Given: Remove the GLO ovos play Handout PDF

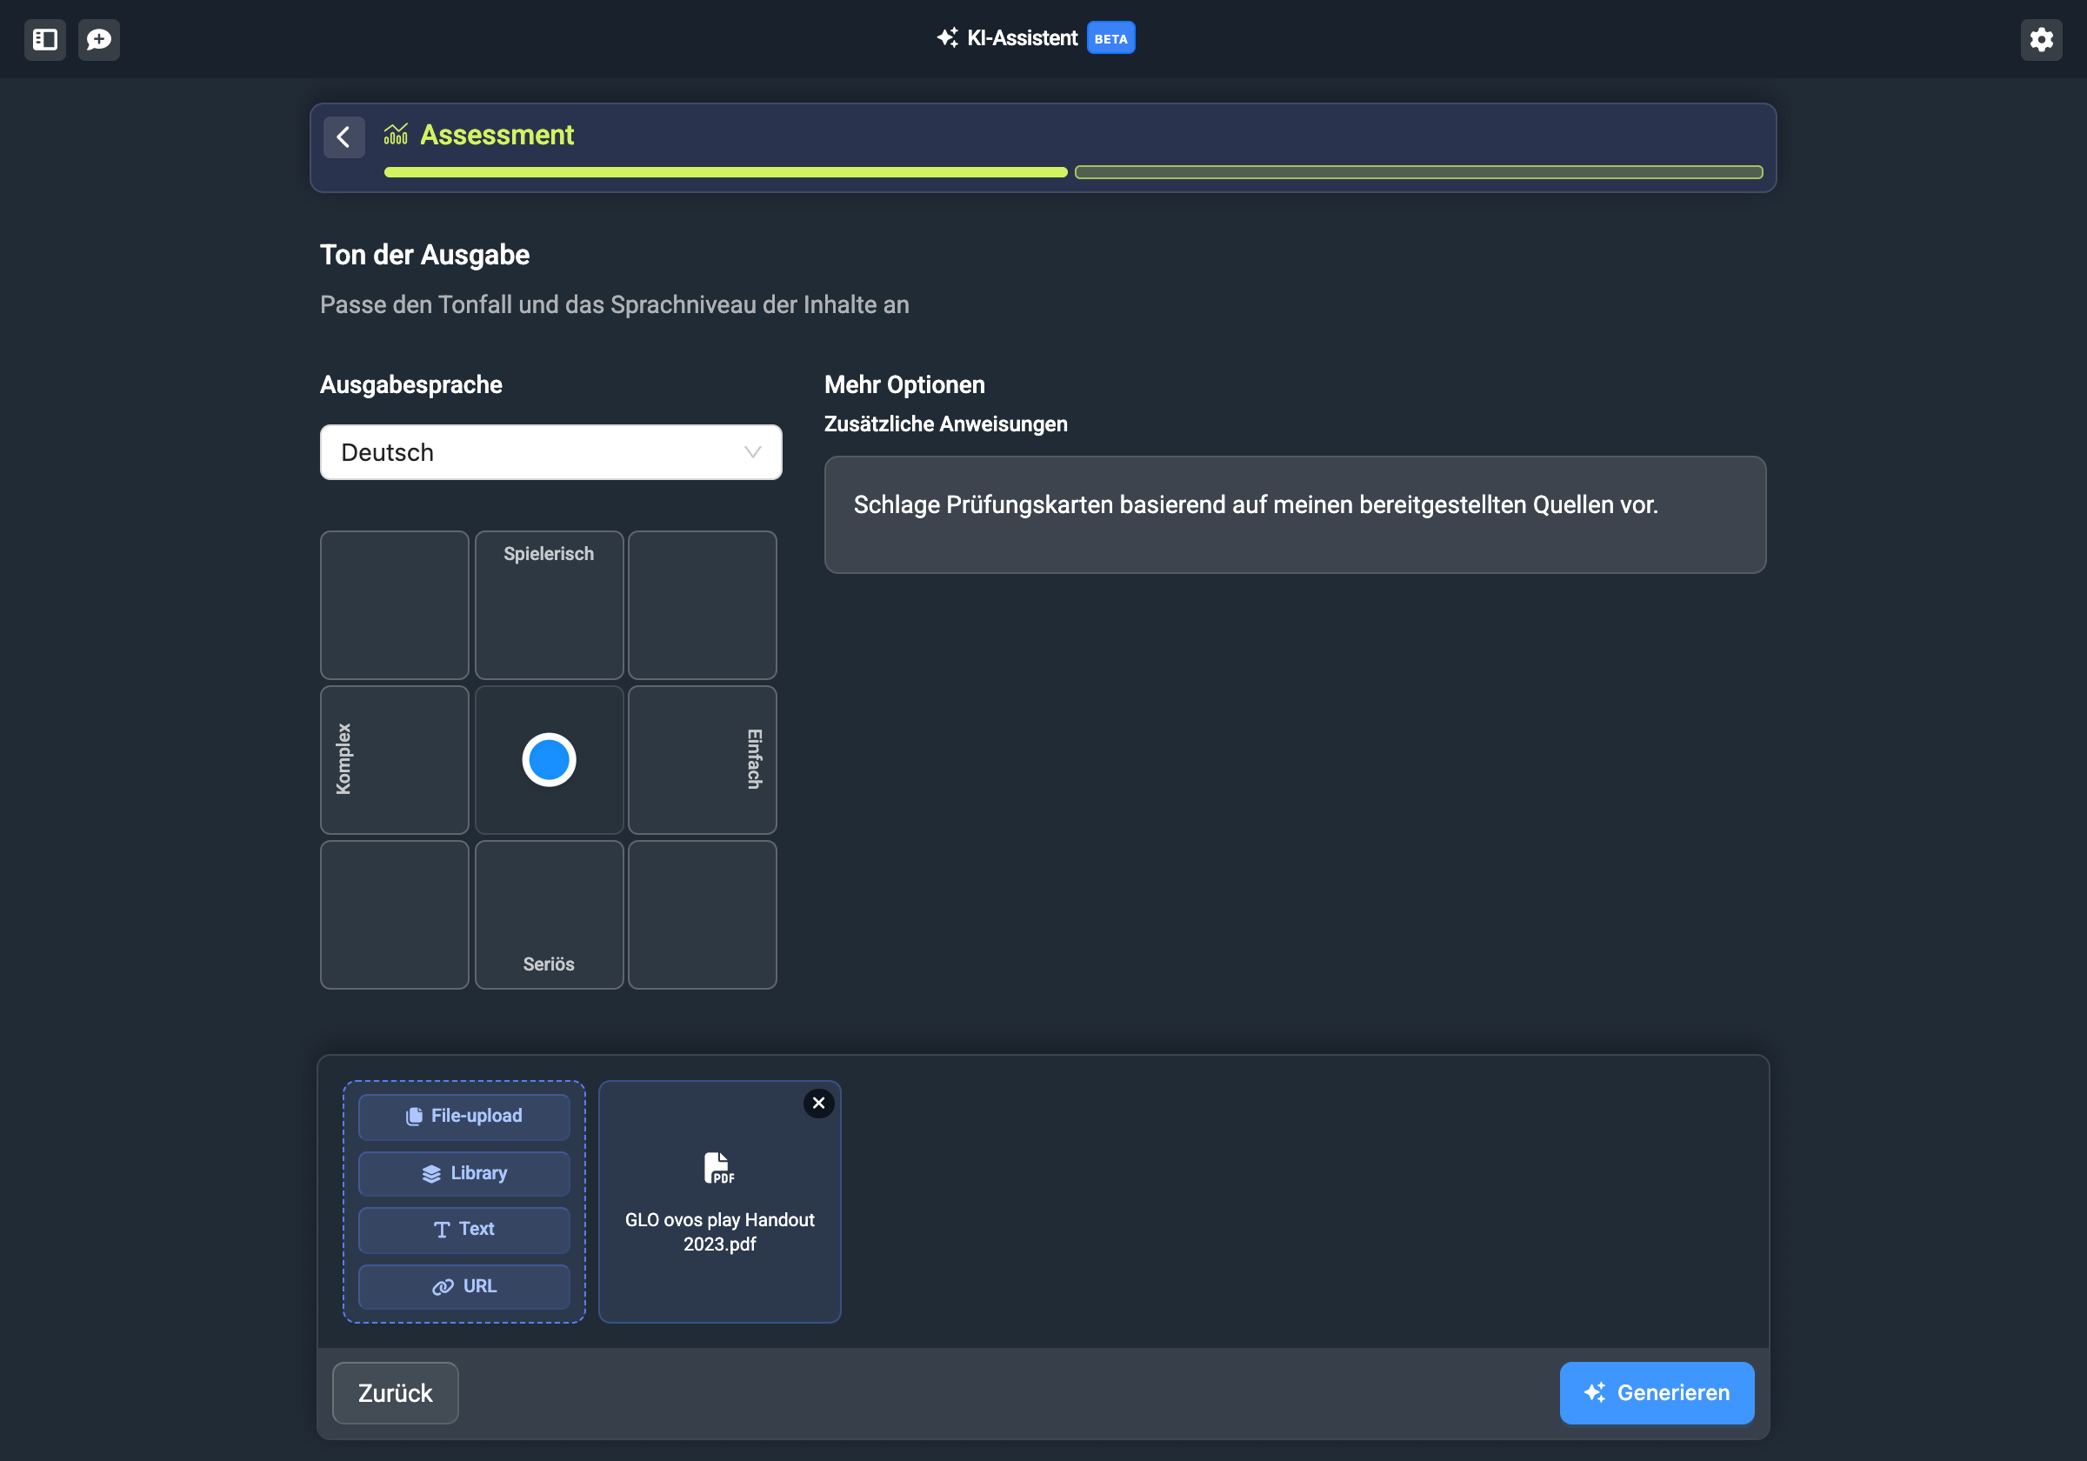Looking at the screenshot, I should pos(818,1103).
